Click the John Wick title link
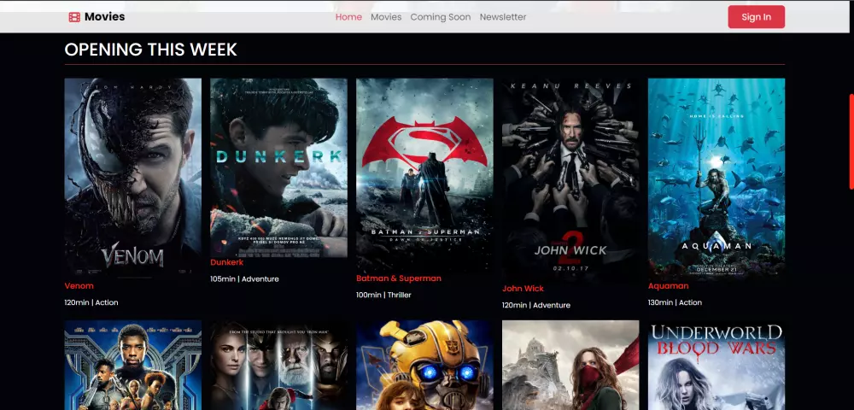This screenshot has height=410, width=854. click(523, 289)
